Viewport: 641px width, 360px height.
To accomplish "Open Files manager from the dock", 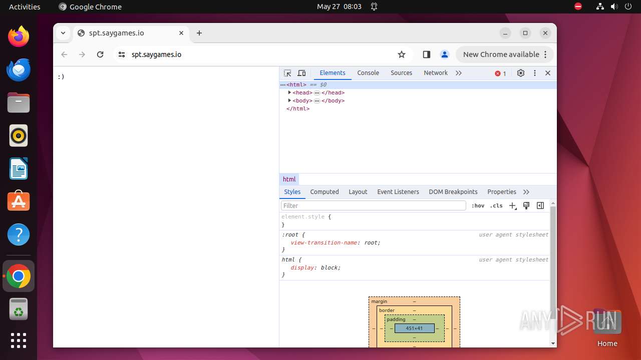I will (x=19, y=102).
